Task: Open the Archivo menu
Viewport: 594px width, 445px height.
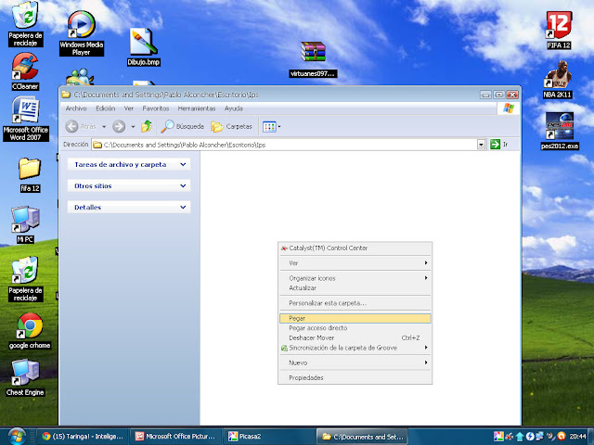Action: (x=76, y=108)
